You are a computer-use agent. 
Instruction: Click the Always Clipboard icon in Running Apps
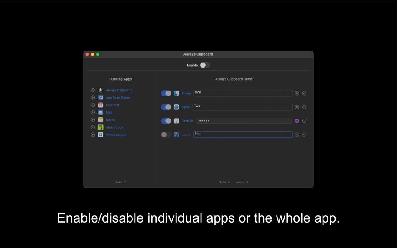click(x=100, y=90)
